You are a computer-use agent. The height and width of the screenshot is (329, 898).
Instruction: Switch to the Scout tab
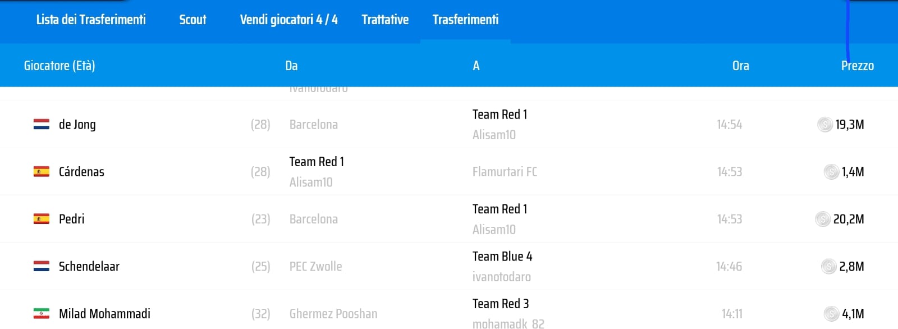(x=193, y=20)
